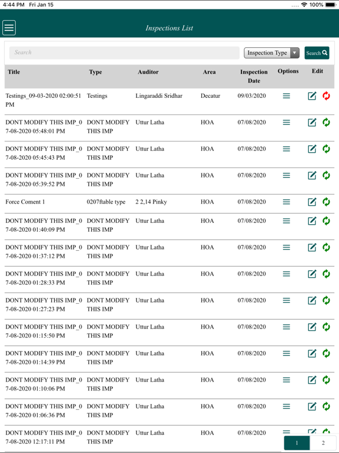This screenshot has height=453, width=339.
Task: Select the auditor cell Lingaraddi Sridhar
Action: [x=159, y=96]
